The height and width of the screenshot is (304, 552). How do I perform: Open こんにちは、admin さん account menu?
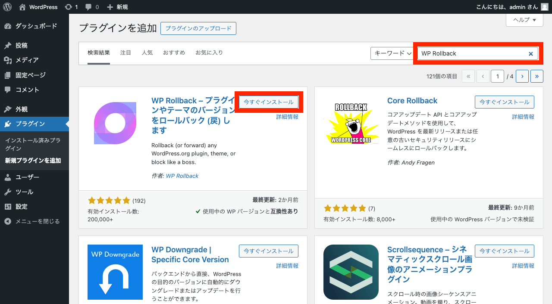click(x=512, y=7)
